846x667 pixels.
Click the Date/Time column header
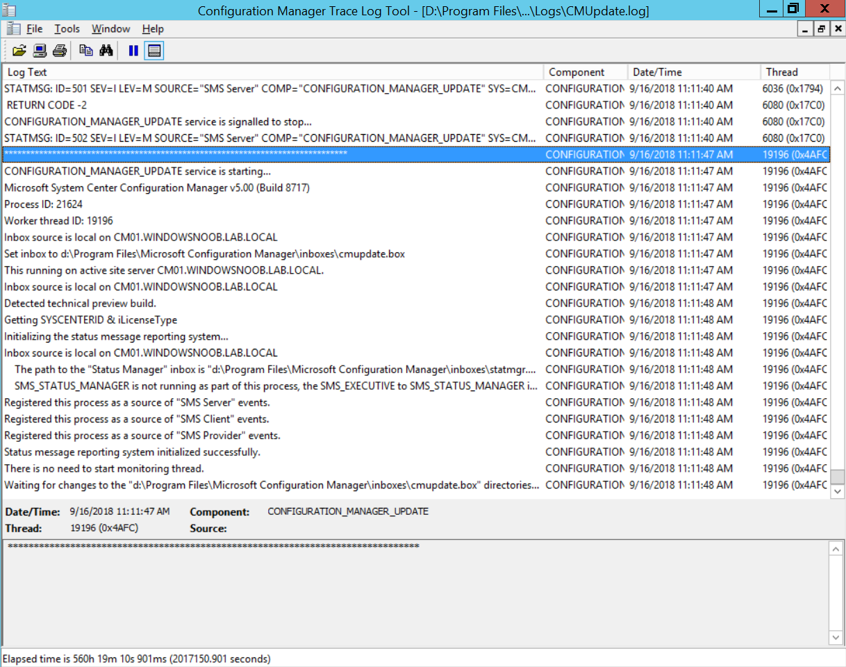click(694, 72)
